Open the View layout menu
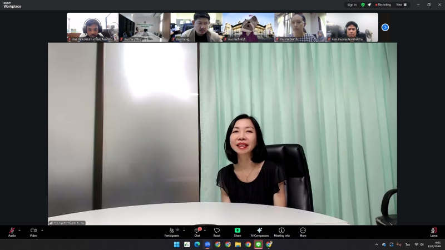 [401, 4]
